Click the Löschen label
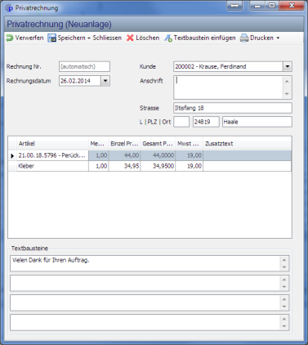308x345 pixels. coord(148,38)
